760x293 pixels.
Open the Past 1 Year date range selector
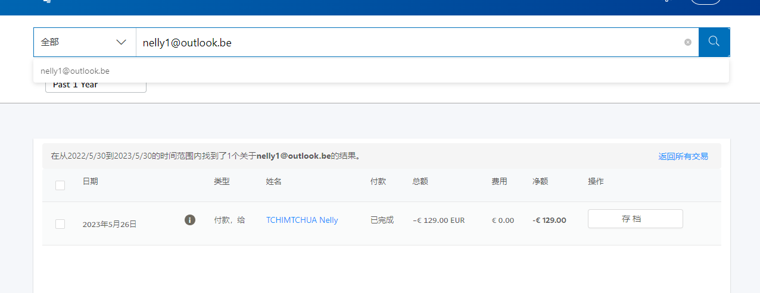(x=96, y=86)
